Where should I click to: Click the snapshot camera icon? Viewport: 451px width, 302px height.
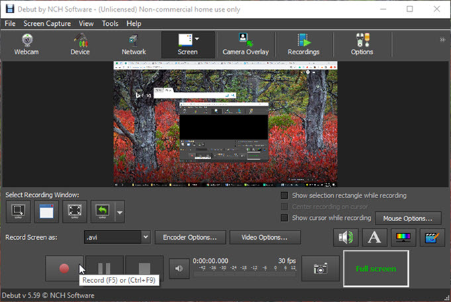click(321, 268)
